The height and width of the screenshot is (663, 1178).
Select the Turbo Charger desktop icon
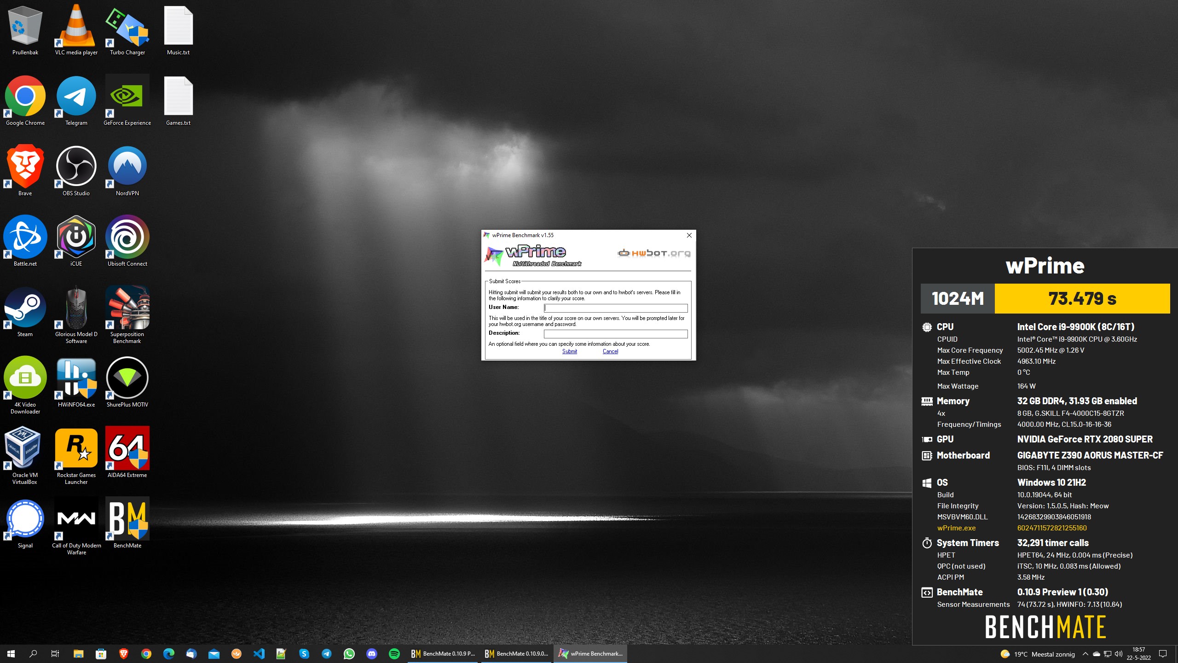127,30
